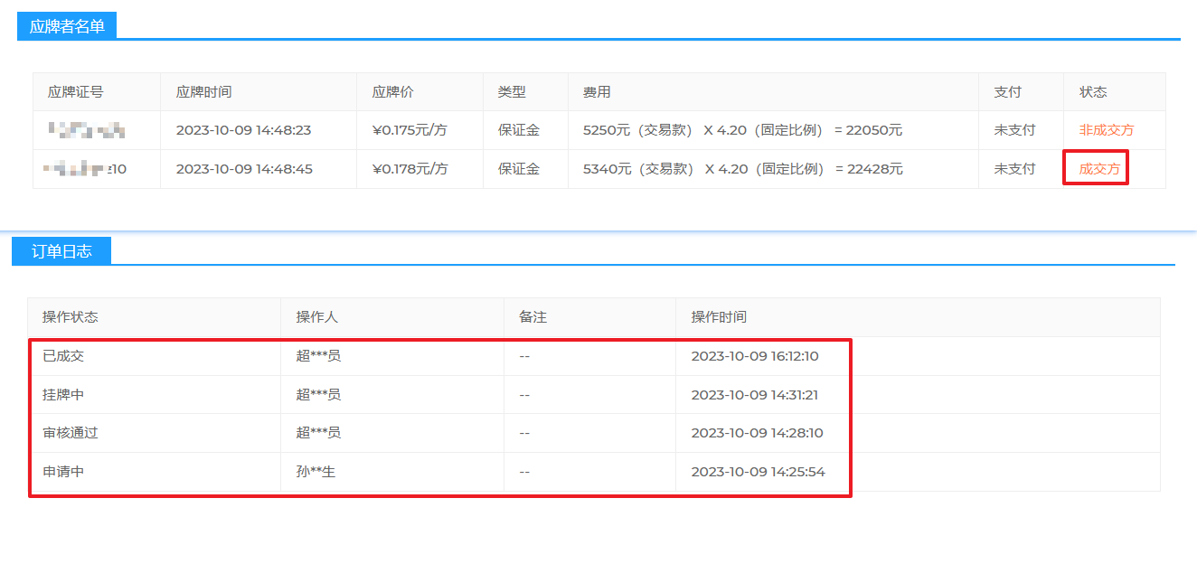The height and width of the screenshot is (564, 1197).
Task: Click the 应牌价 column header
Action: (392, 92)
